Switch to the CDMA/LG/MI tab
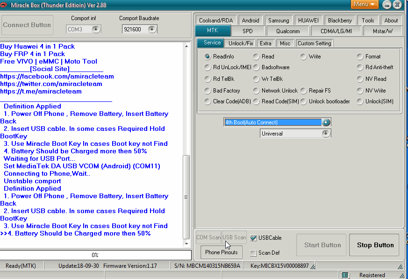Screen dimensions: 408x279 pos(336,31)
